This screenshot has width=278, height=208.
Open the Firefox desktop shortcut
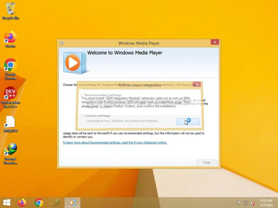pos(11,39)
